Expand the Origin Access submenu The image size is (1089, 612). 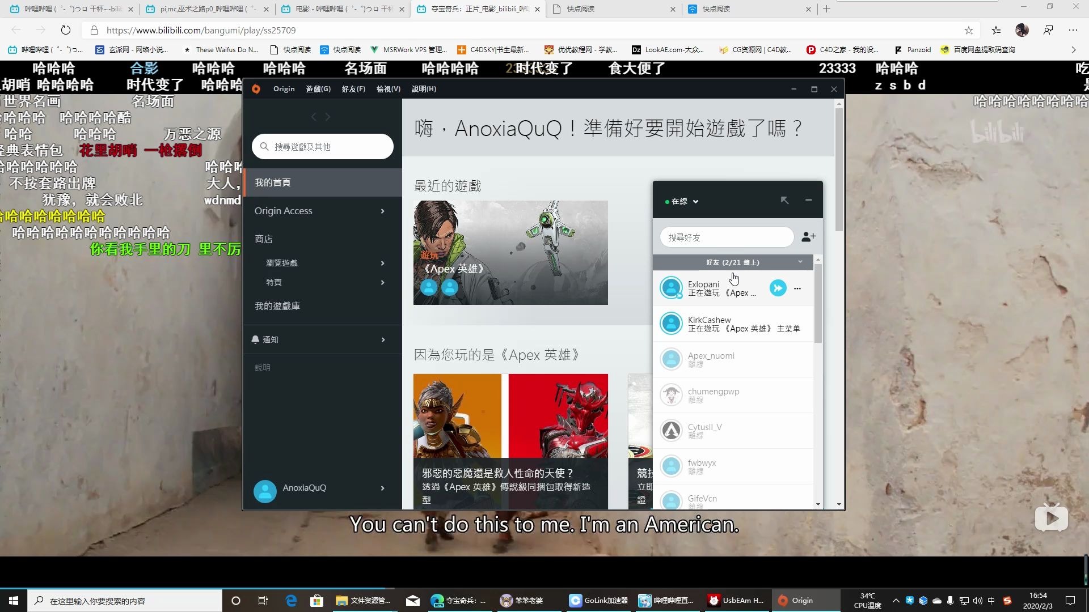click(383, 211)
